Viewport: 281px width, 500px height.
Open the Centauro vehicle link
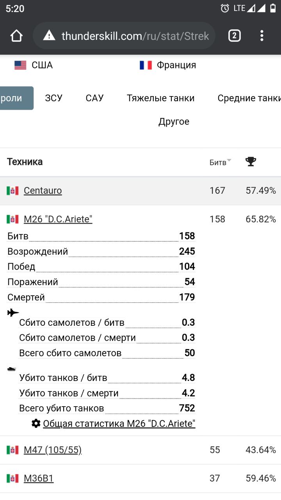(43, 191)
